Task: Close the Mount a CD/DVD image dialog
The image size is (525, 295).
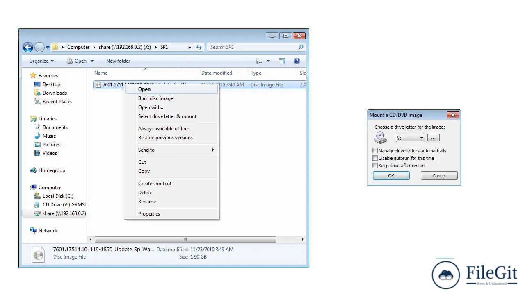Action: tap(452, 115)
